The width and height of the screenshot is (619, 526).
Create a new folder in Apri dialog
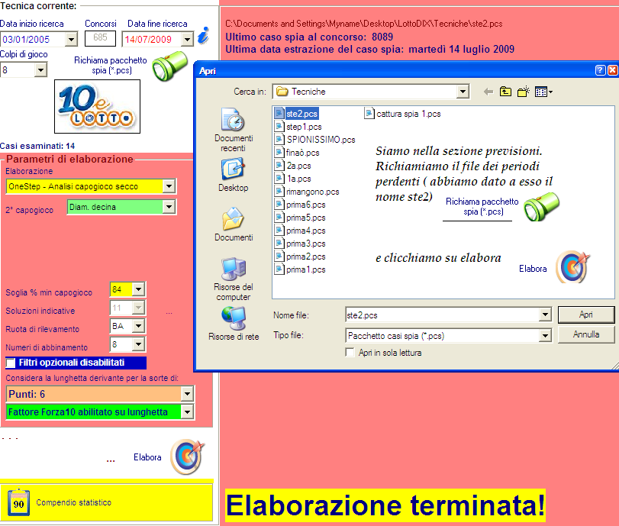[x=524, y=92]
